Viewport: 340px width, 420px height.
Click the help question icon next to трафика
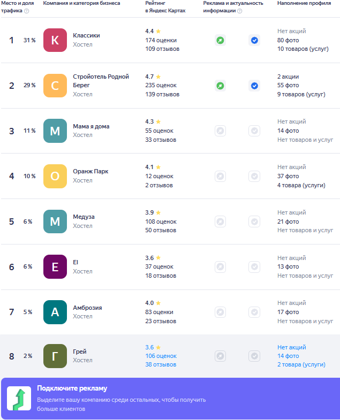[x=27, y=11]
